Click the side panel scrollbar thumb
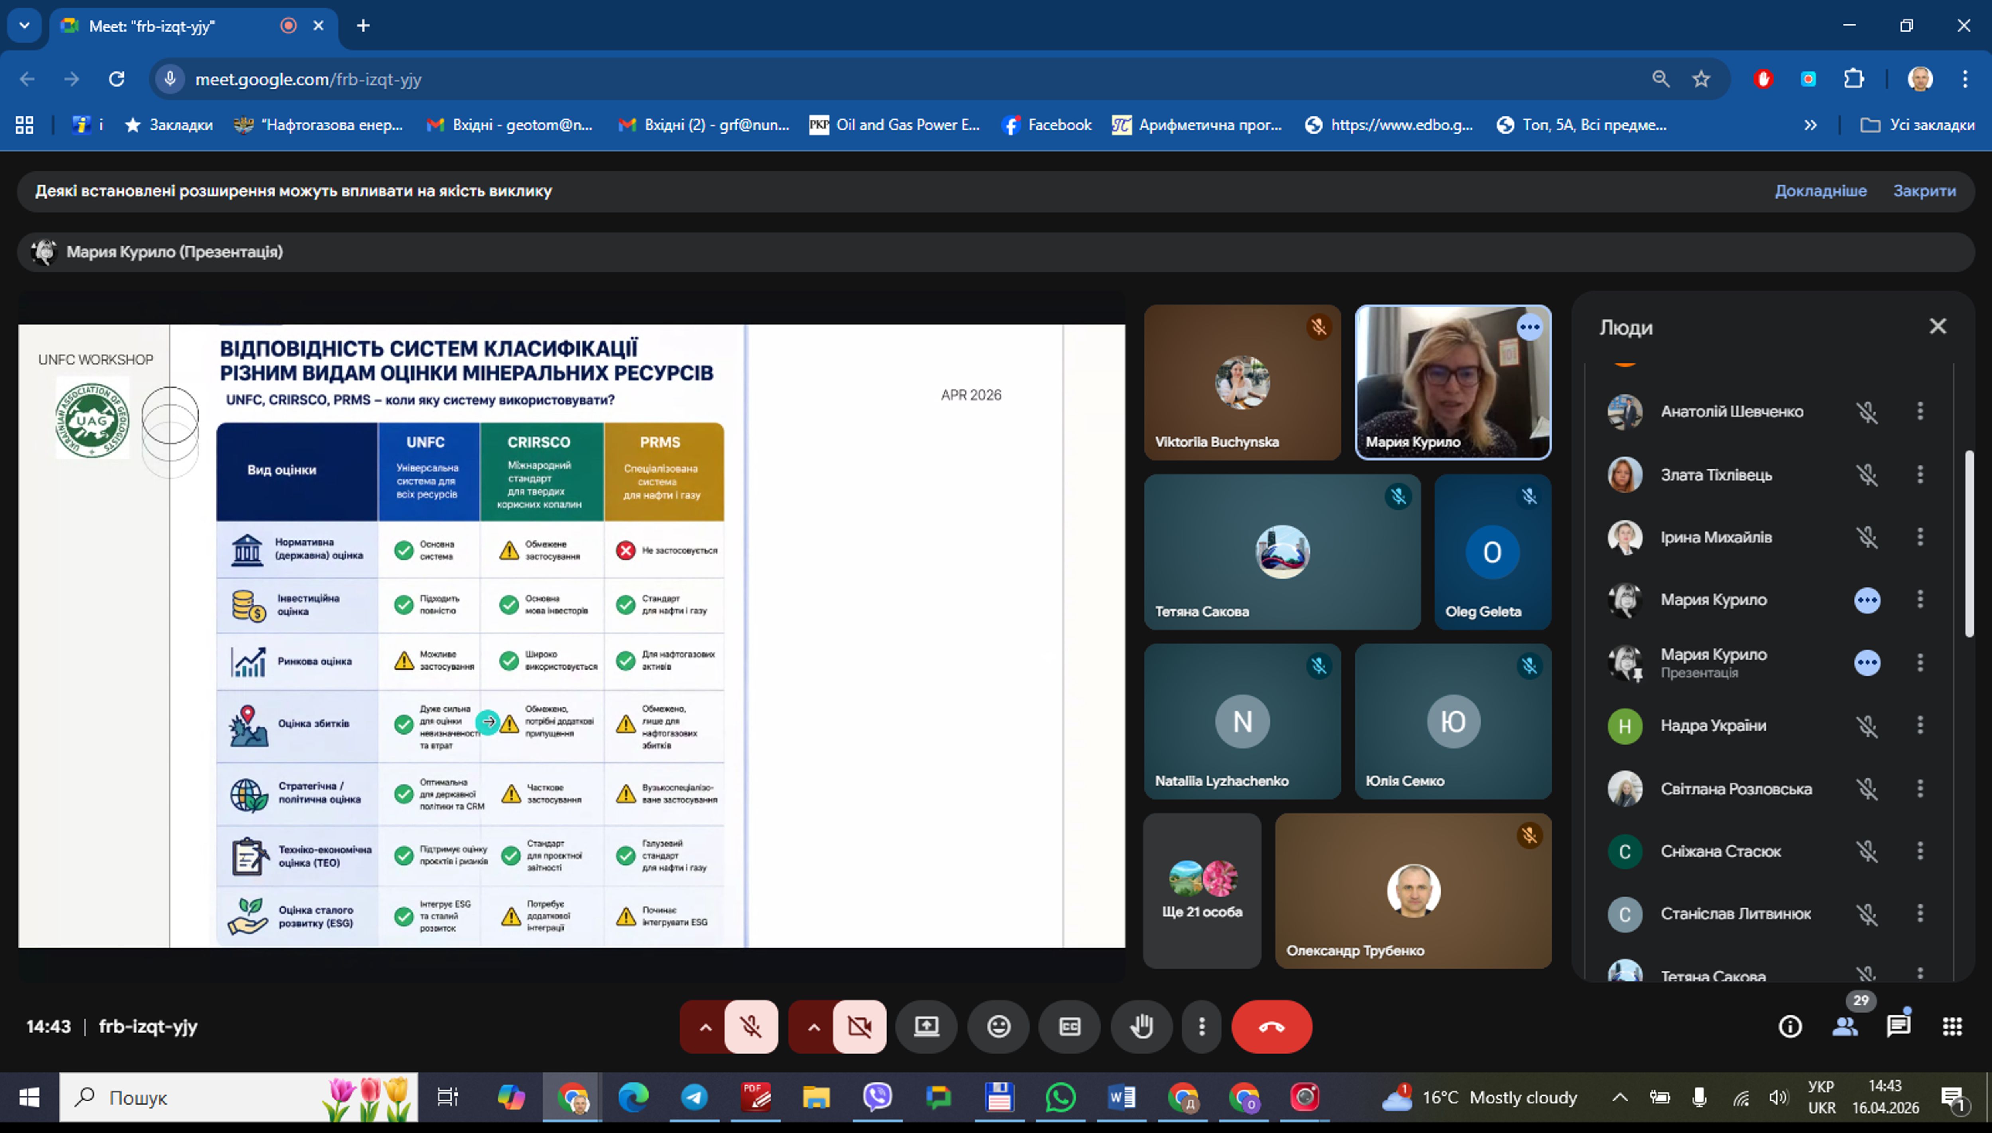This screenshot has width=1992, height=1133. [x=1969, y=543]
